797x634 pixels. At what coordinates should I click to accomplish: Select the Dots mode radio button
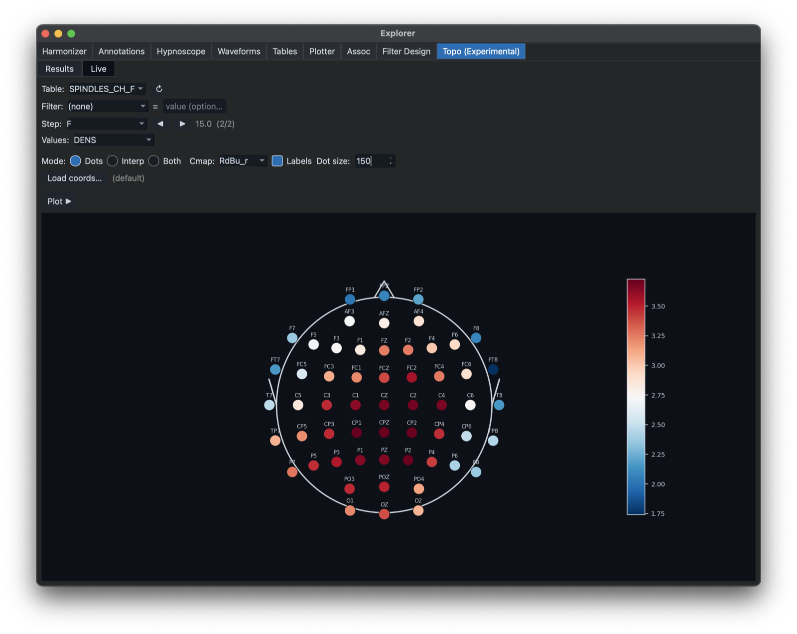click(x=76, y=161)
